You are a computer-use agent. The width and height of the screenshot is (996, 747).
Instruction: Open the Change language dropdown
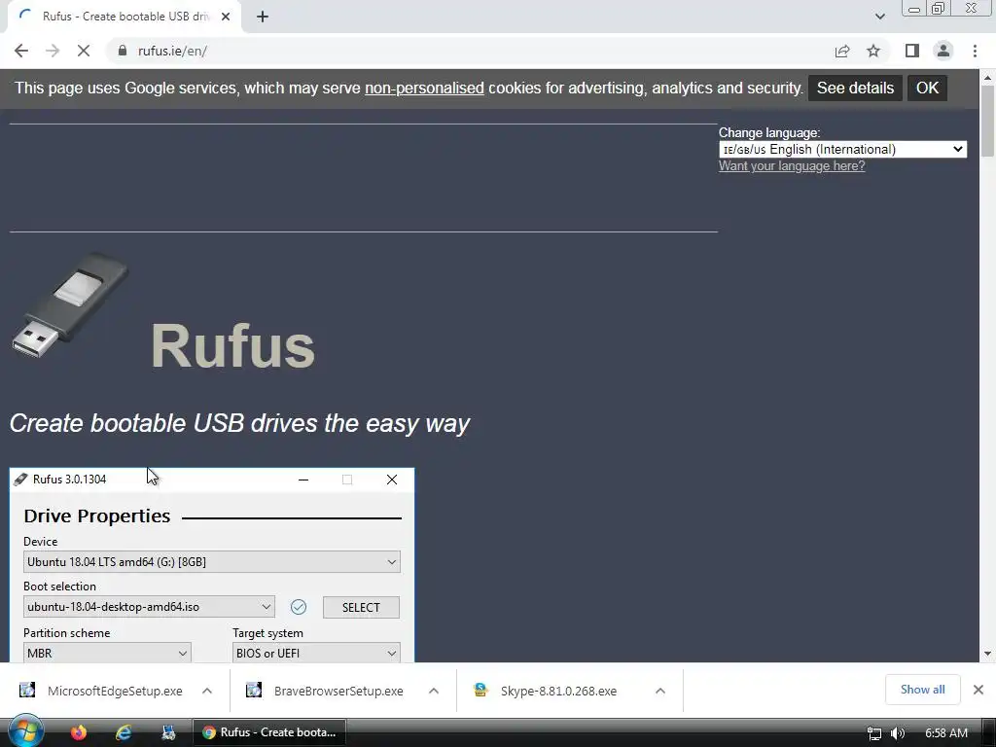[842, 149]
